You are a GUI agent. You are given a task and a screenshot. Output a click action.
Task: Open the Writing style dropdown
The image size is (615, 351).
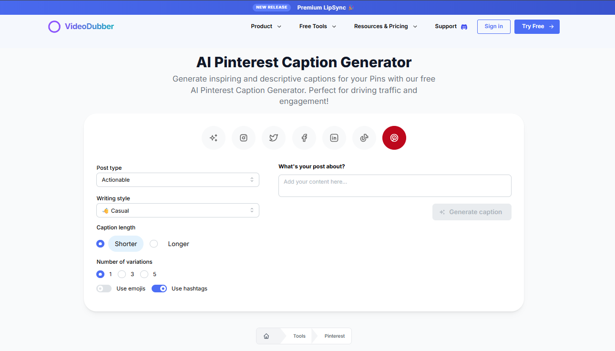tap(178, 210)
